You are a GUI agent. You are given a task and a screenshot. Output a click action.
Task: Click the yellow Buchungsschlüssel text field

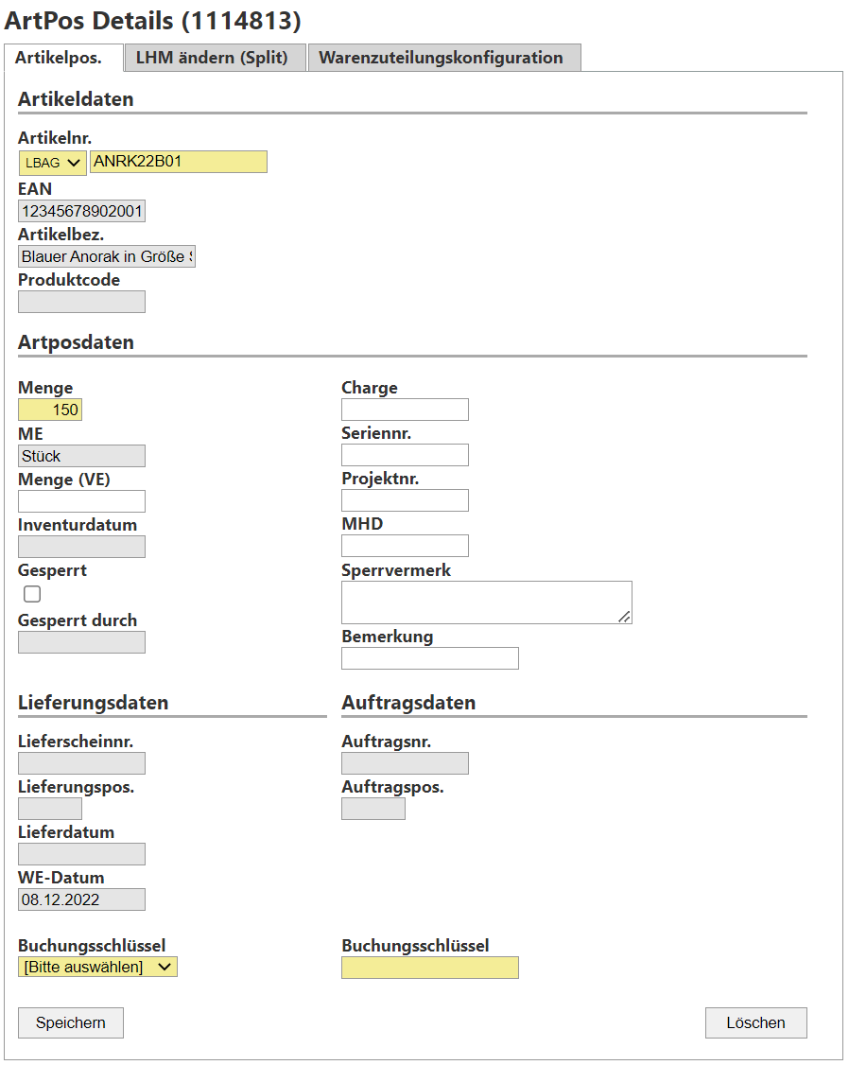tap(429, 968)
